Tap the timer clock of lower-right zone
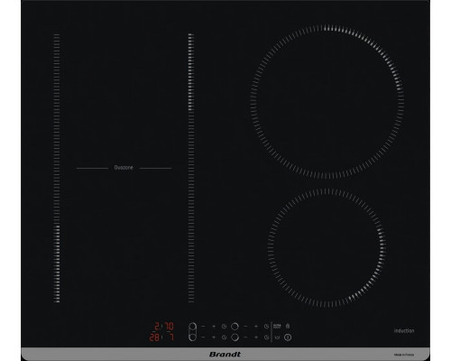The image size is (451, 361). [x=266, y=338]
